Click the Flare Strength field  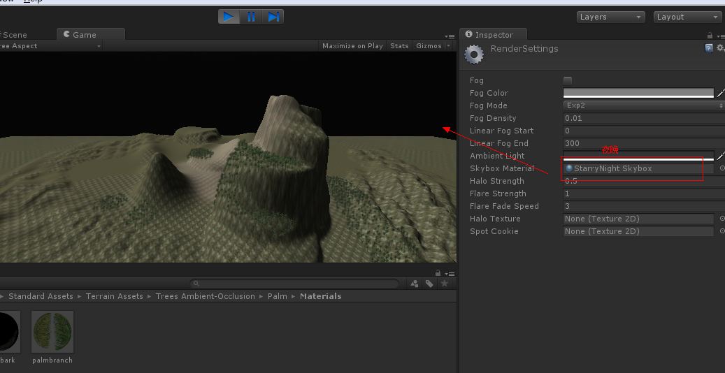coord(644,193)
